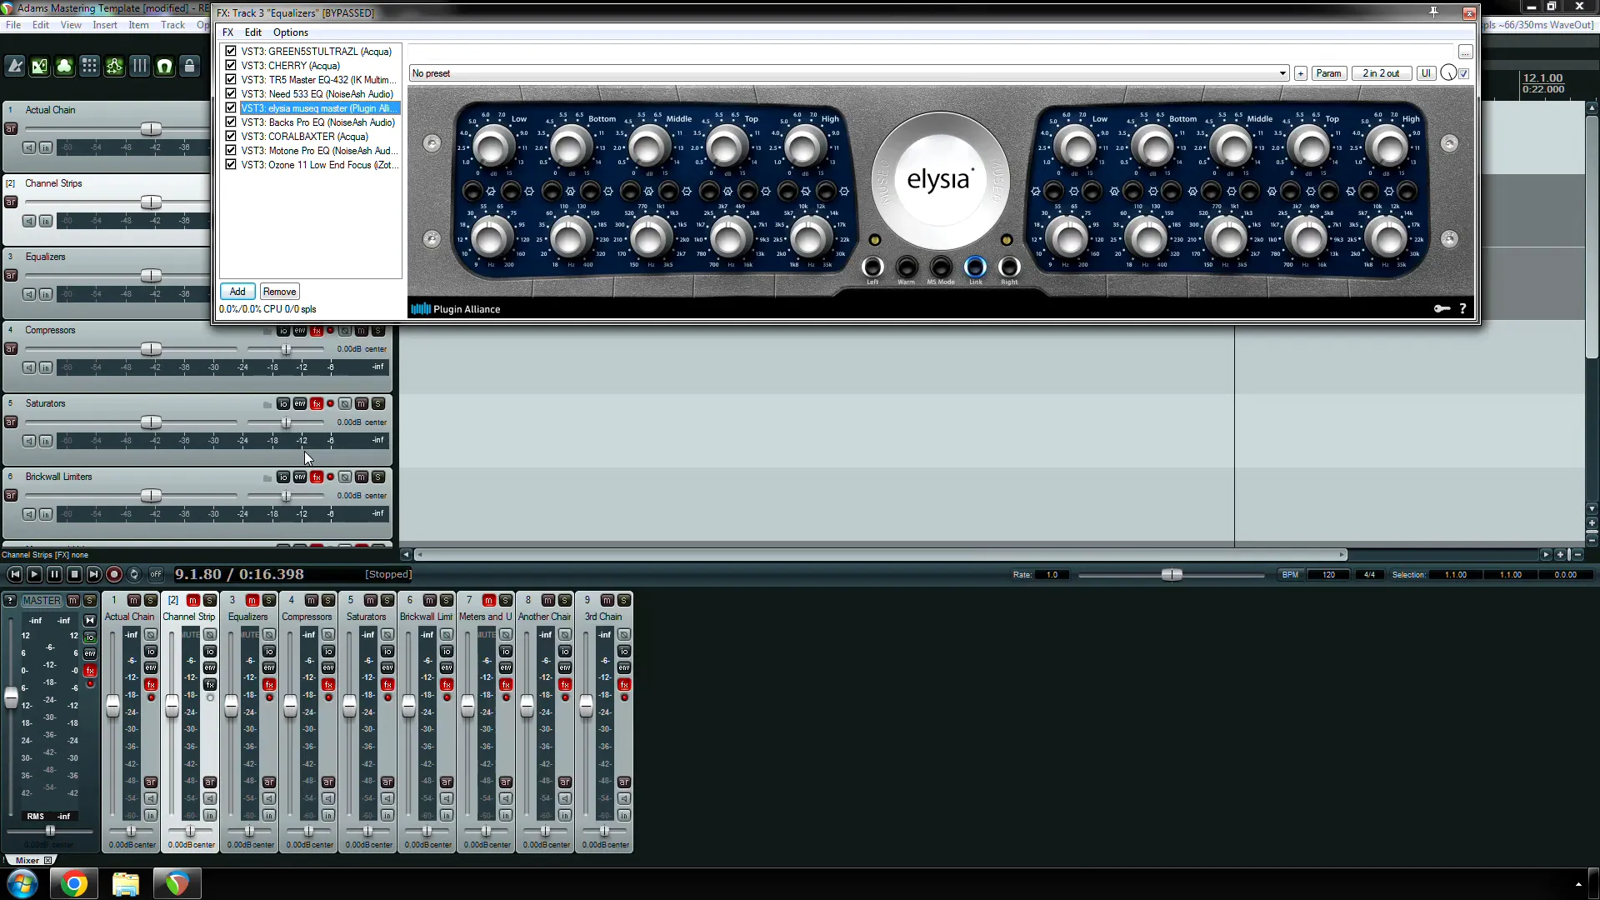The image size is (1600, 900).
Task: Toggle the repeat loop transport button
Action: [134, 574]
